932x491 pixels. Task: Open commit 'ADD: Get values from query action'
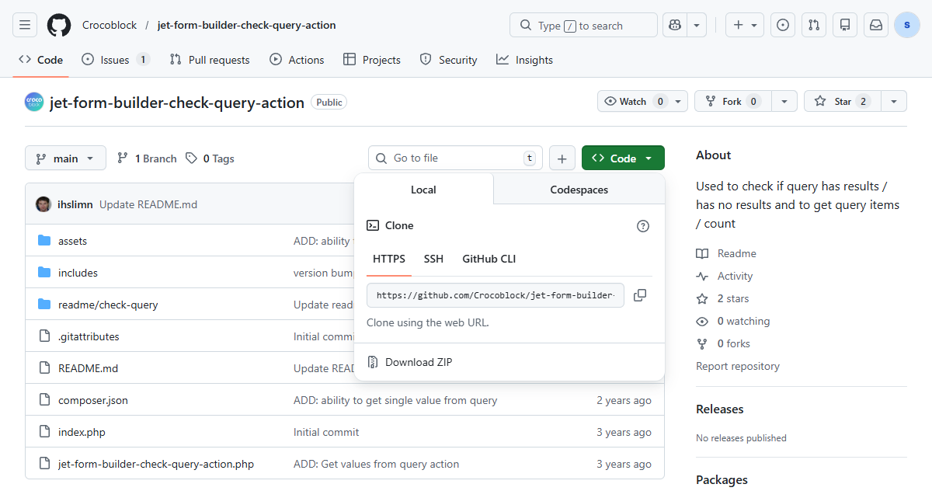(x=376, y=464)
